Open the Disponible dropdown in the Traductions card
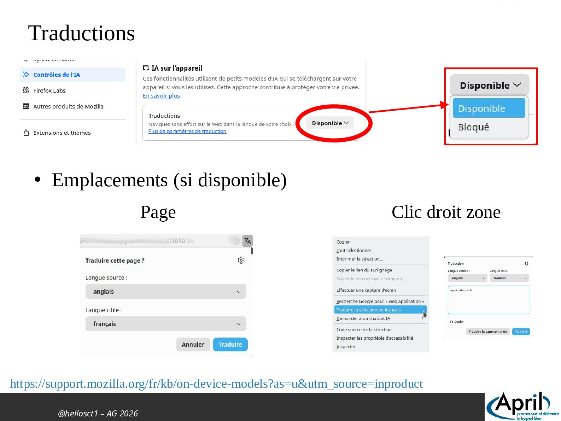The width and height of the screenshot is (561, 421). (330, 123)
